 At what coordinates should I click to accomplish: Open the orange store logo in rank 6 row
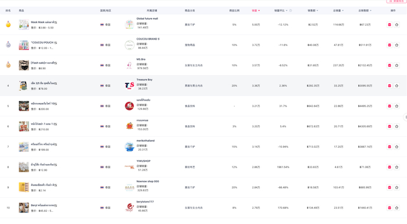[x=129, y=126]
